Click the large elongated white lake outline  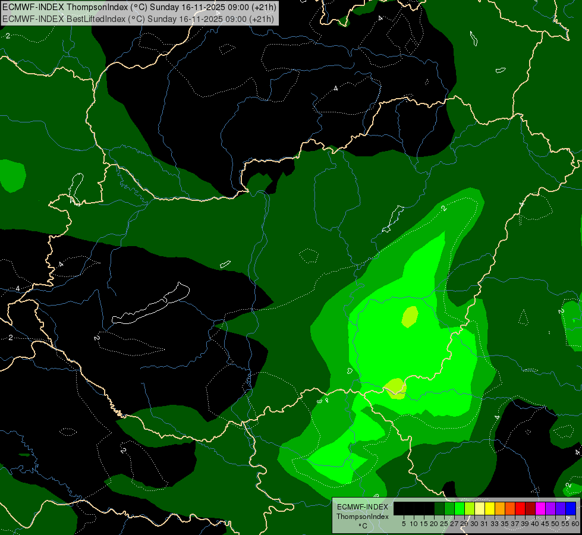(150, 304)
